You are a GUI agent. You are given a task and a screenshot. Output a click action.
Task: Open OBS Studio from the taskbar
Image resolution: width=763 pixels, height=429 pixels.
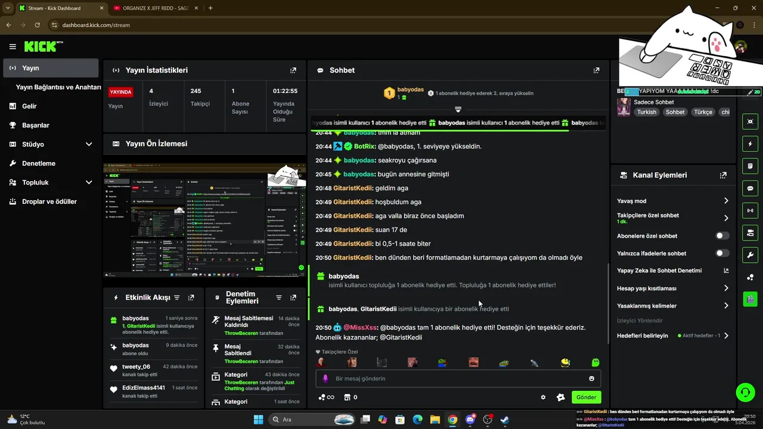click(488, 419)
